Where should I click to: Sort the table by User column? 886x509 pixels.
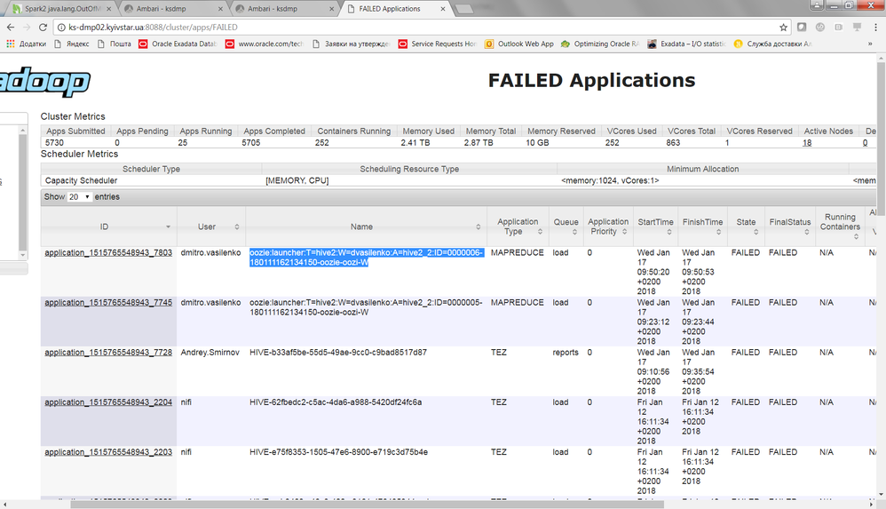pyautogui.click(x=210, y=227)
